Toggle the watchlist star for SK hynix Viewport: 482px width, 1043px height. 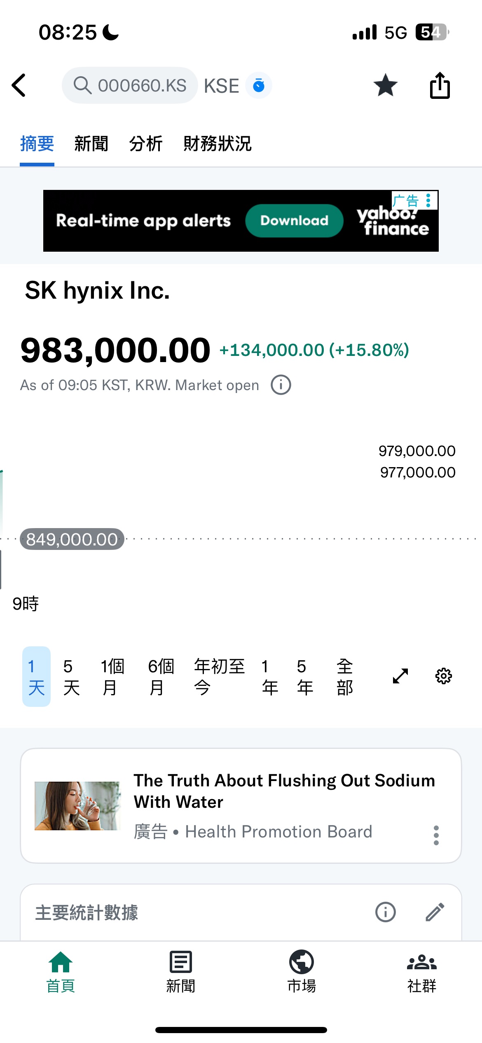385,85
